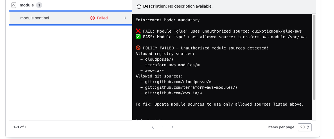The width and height of the screenshot is (334, 139).
Task: Click the green check PASS emoji
Action: pos(138,37)
